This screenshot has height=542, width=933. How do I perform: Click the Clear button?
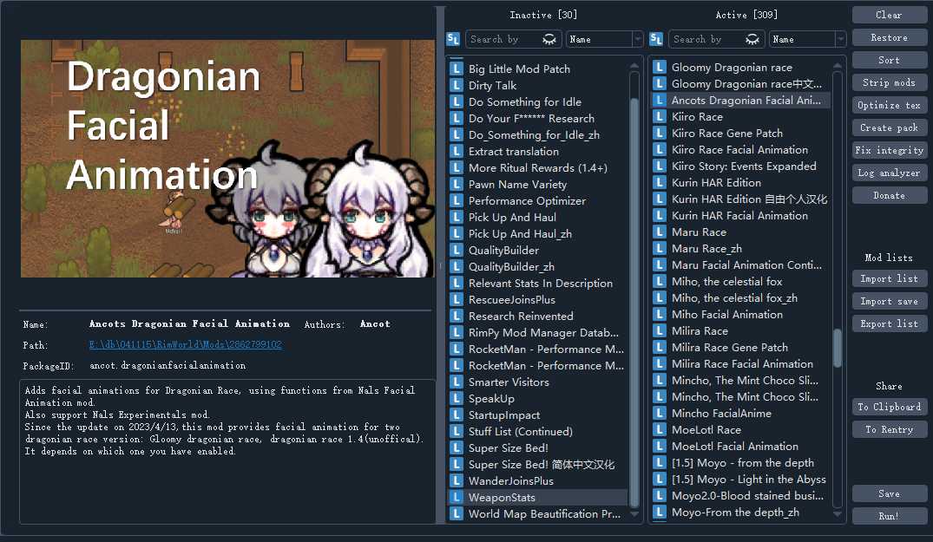[x=889, y=15]
